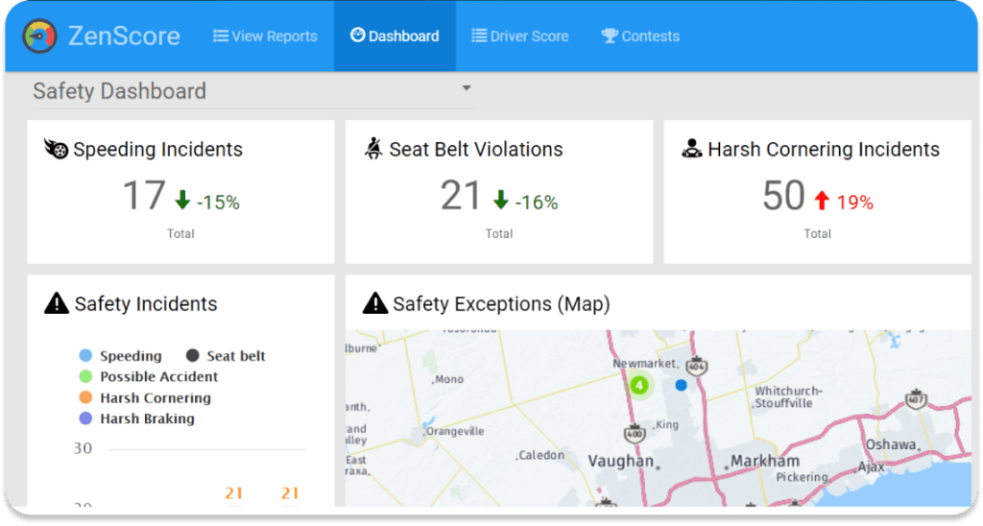Click the red up arrow beside 19%

pyautogui.click(x=822, y=201)
